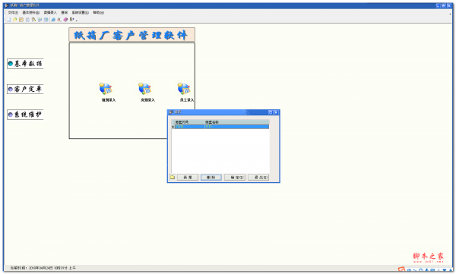
Task: Click the purple book toolbar icon
Action: (x=65, y=20)
